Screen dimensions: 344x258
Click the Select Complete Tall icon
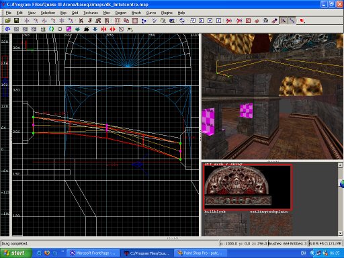pyautogui.click(x=81, y=21)
